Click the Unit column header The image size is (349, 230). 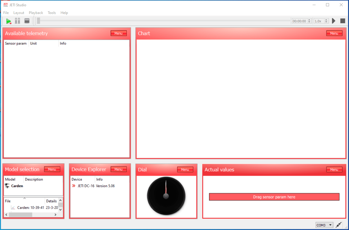tap(44, 43)
